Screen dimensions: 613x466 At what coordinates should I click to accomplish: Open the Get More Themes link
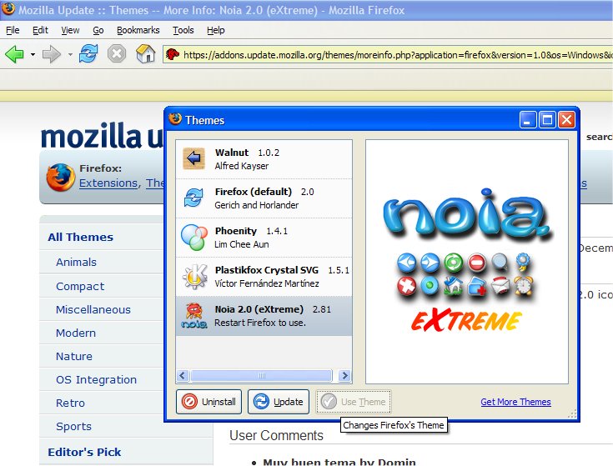515,402
